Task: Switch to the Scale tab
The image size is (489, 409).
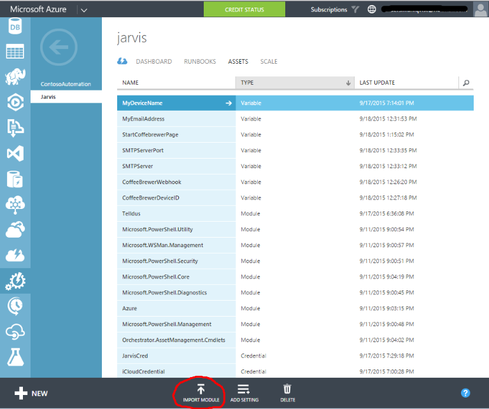Action: [269, 61]
